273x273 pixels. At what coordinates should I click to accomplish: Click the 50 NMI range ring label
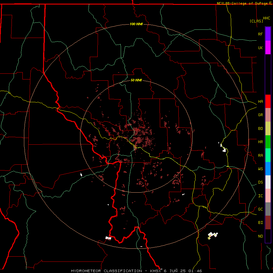[136, 80]
